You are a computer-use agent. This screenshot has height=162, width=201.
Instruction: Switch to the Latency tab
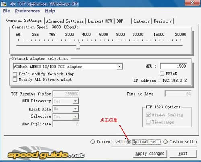142,21
